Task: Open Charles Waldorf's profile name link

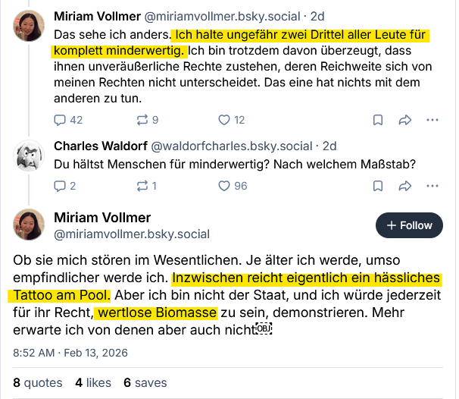Action: coord(101,146)
